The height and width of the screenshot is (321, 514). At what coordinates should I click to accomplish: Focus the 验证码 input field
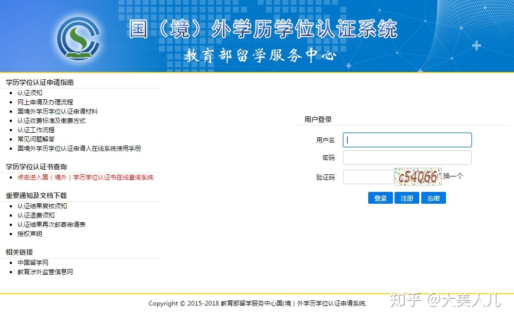pyautogui.click(x=368, y=177)
